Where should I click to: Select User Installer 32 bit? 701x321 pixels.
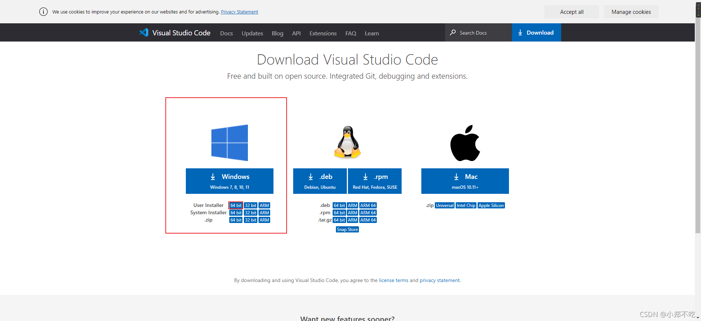(250, 205)
